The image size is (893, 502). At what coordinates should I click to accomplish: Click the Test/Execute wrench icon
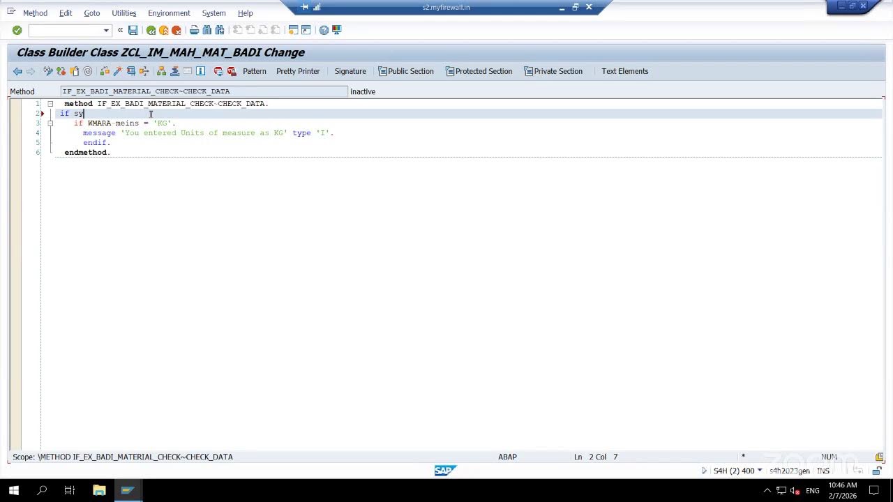click(x=131, y=71)
